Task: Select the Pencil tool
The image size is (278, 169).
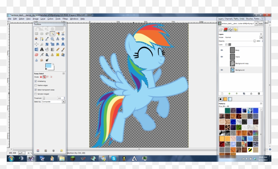Action: pyautogui.click(x=58, y=50)
